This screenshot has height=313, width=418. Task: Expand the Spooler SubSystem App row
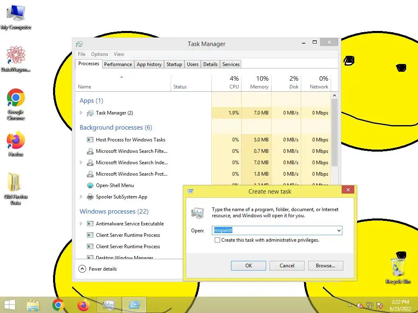pos(81,197)
